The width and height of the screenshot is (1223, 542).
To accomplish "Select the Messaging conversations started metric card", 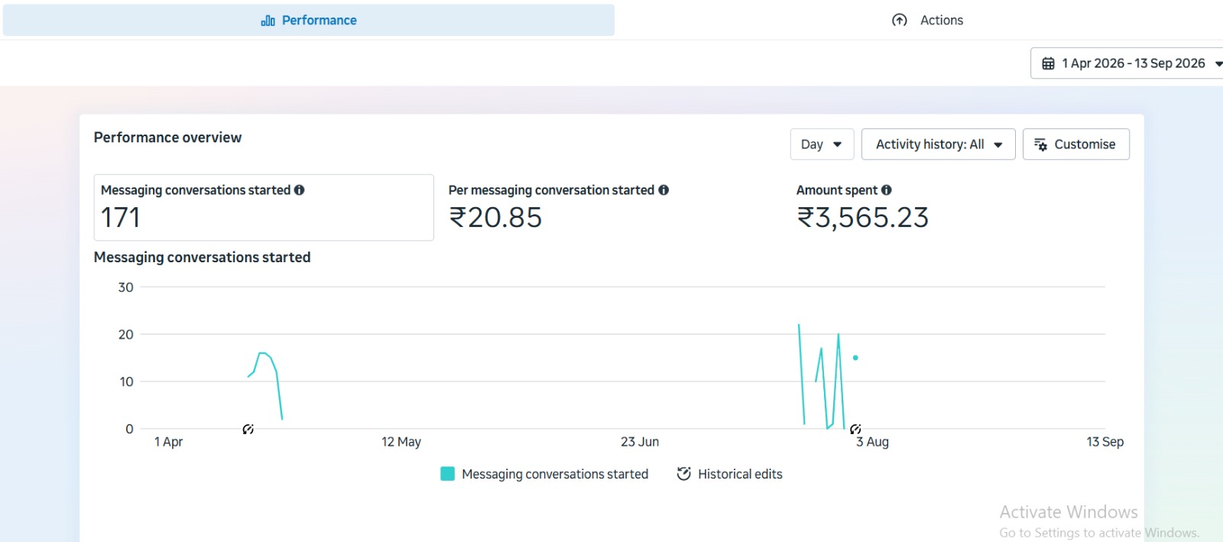I will pyautogui.click(x=264, y=208).
